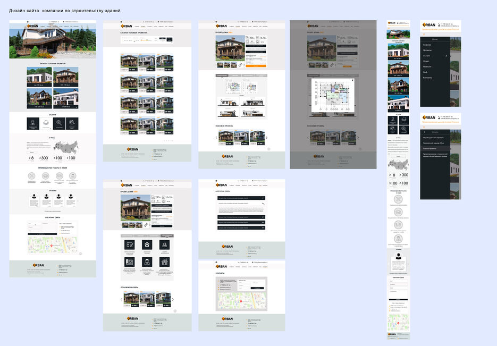Screen dimensions: 497x346
Task: Click the first round advantage icon on homepage
Action: pyautogui.click(x=31, y=176)
